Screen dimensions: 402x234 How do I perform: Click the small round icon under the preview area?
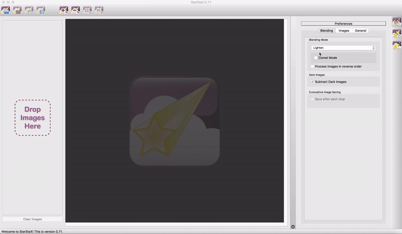(x=293, y=227)
